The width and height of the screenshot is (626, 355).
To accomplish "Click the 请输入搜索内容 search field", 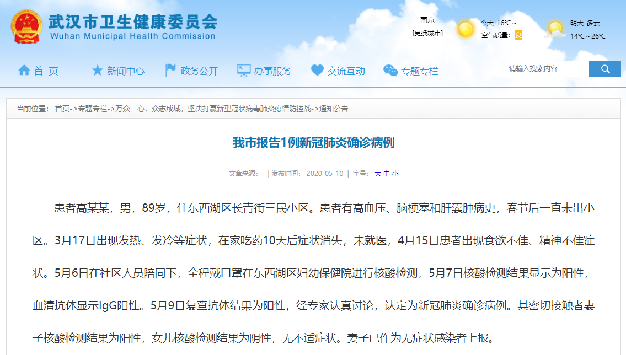I will (547, 69).
